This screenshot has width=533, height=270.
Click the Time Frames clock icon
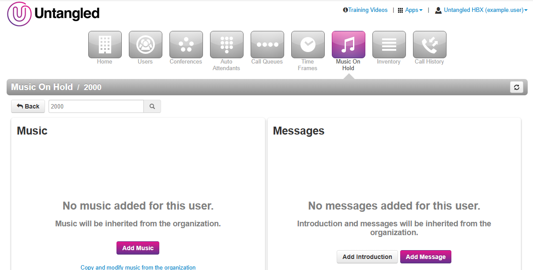coord(308,45)
